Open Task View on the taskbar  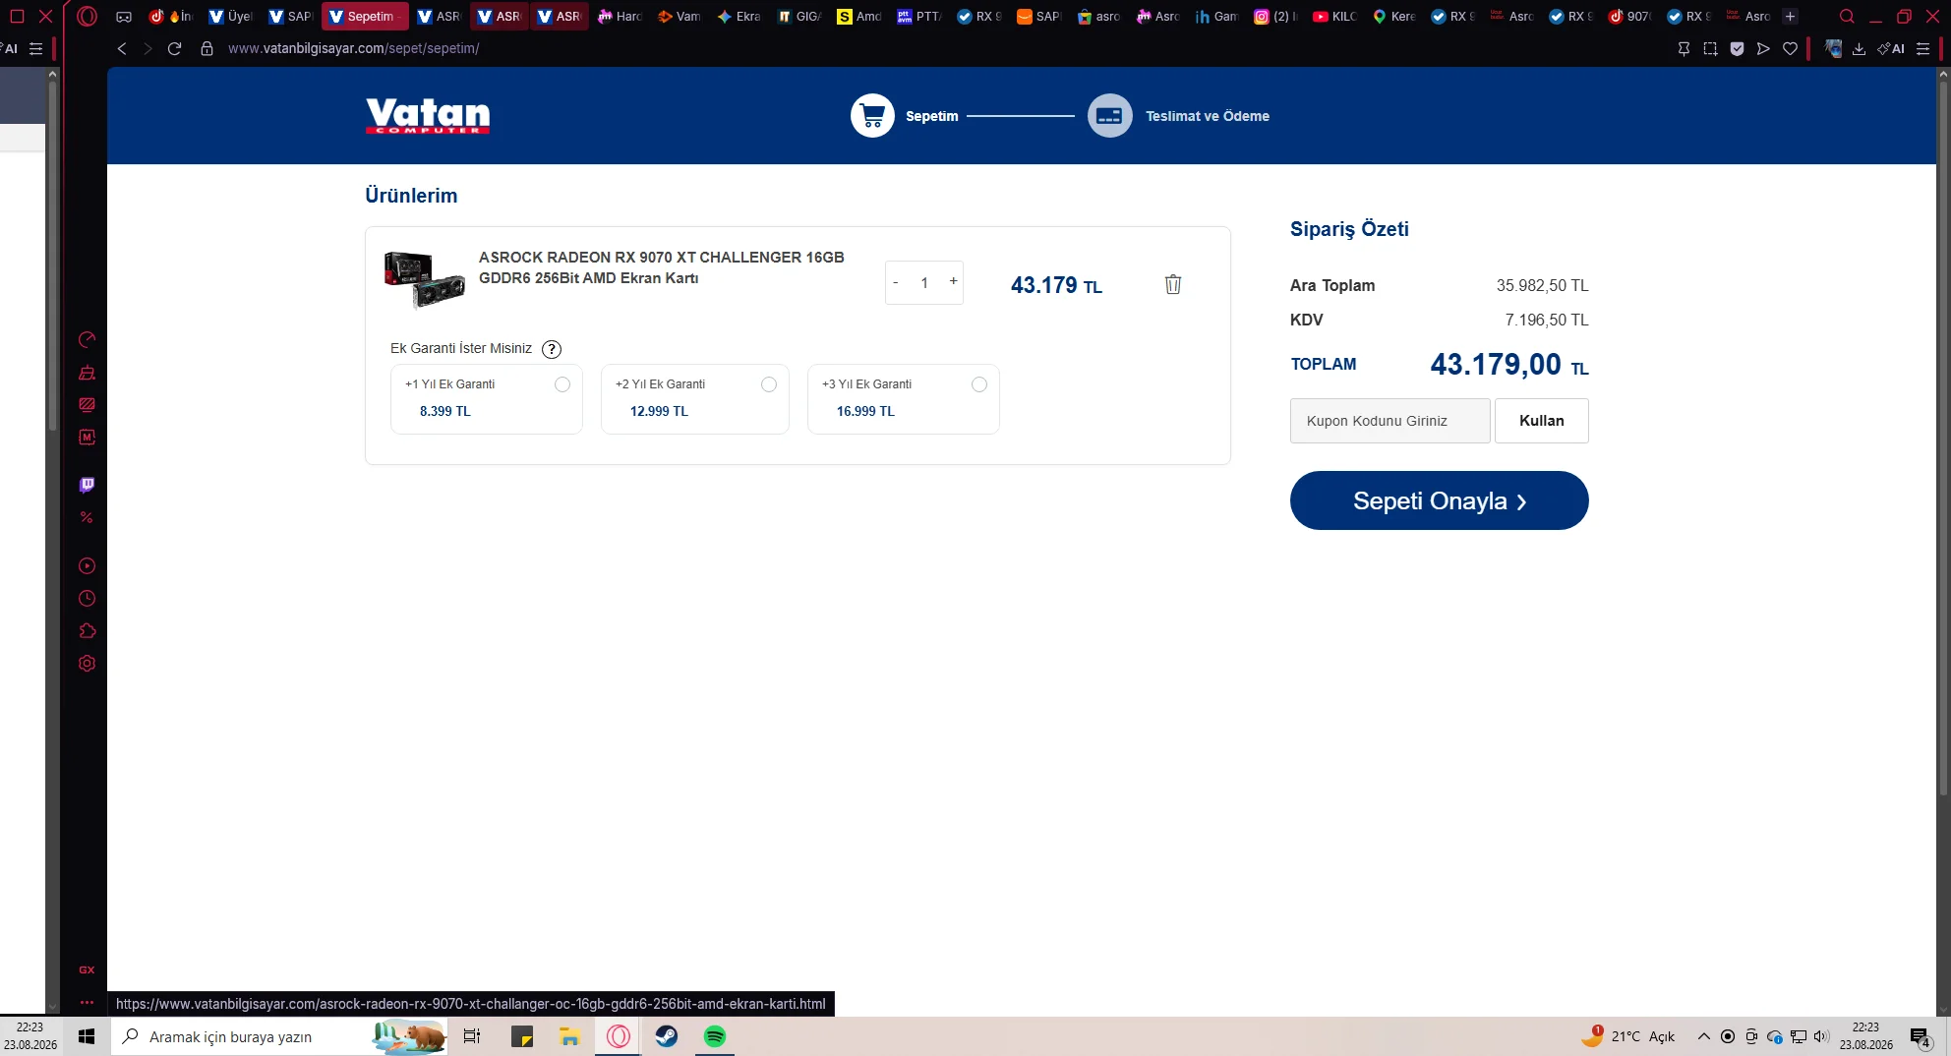[x=472, y=1036]
